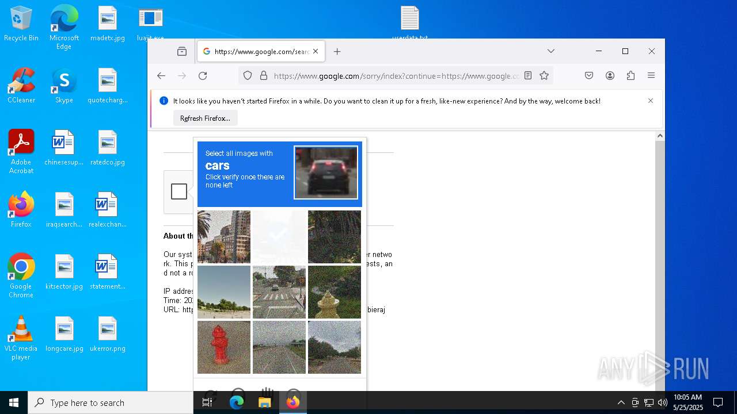Click the sample car image in captcha header
The image size is (737, 414).
click(x=326, y=172)
